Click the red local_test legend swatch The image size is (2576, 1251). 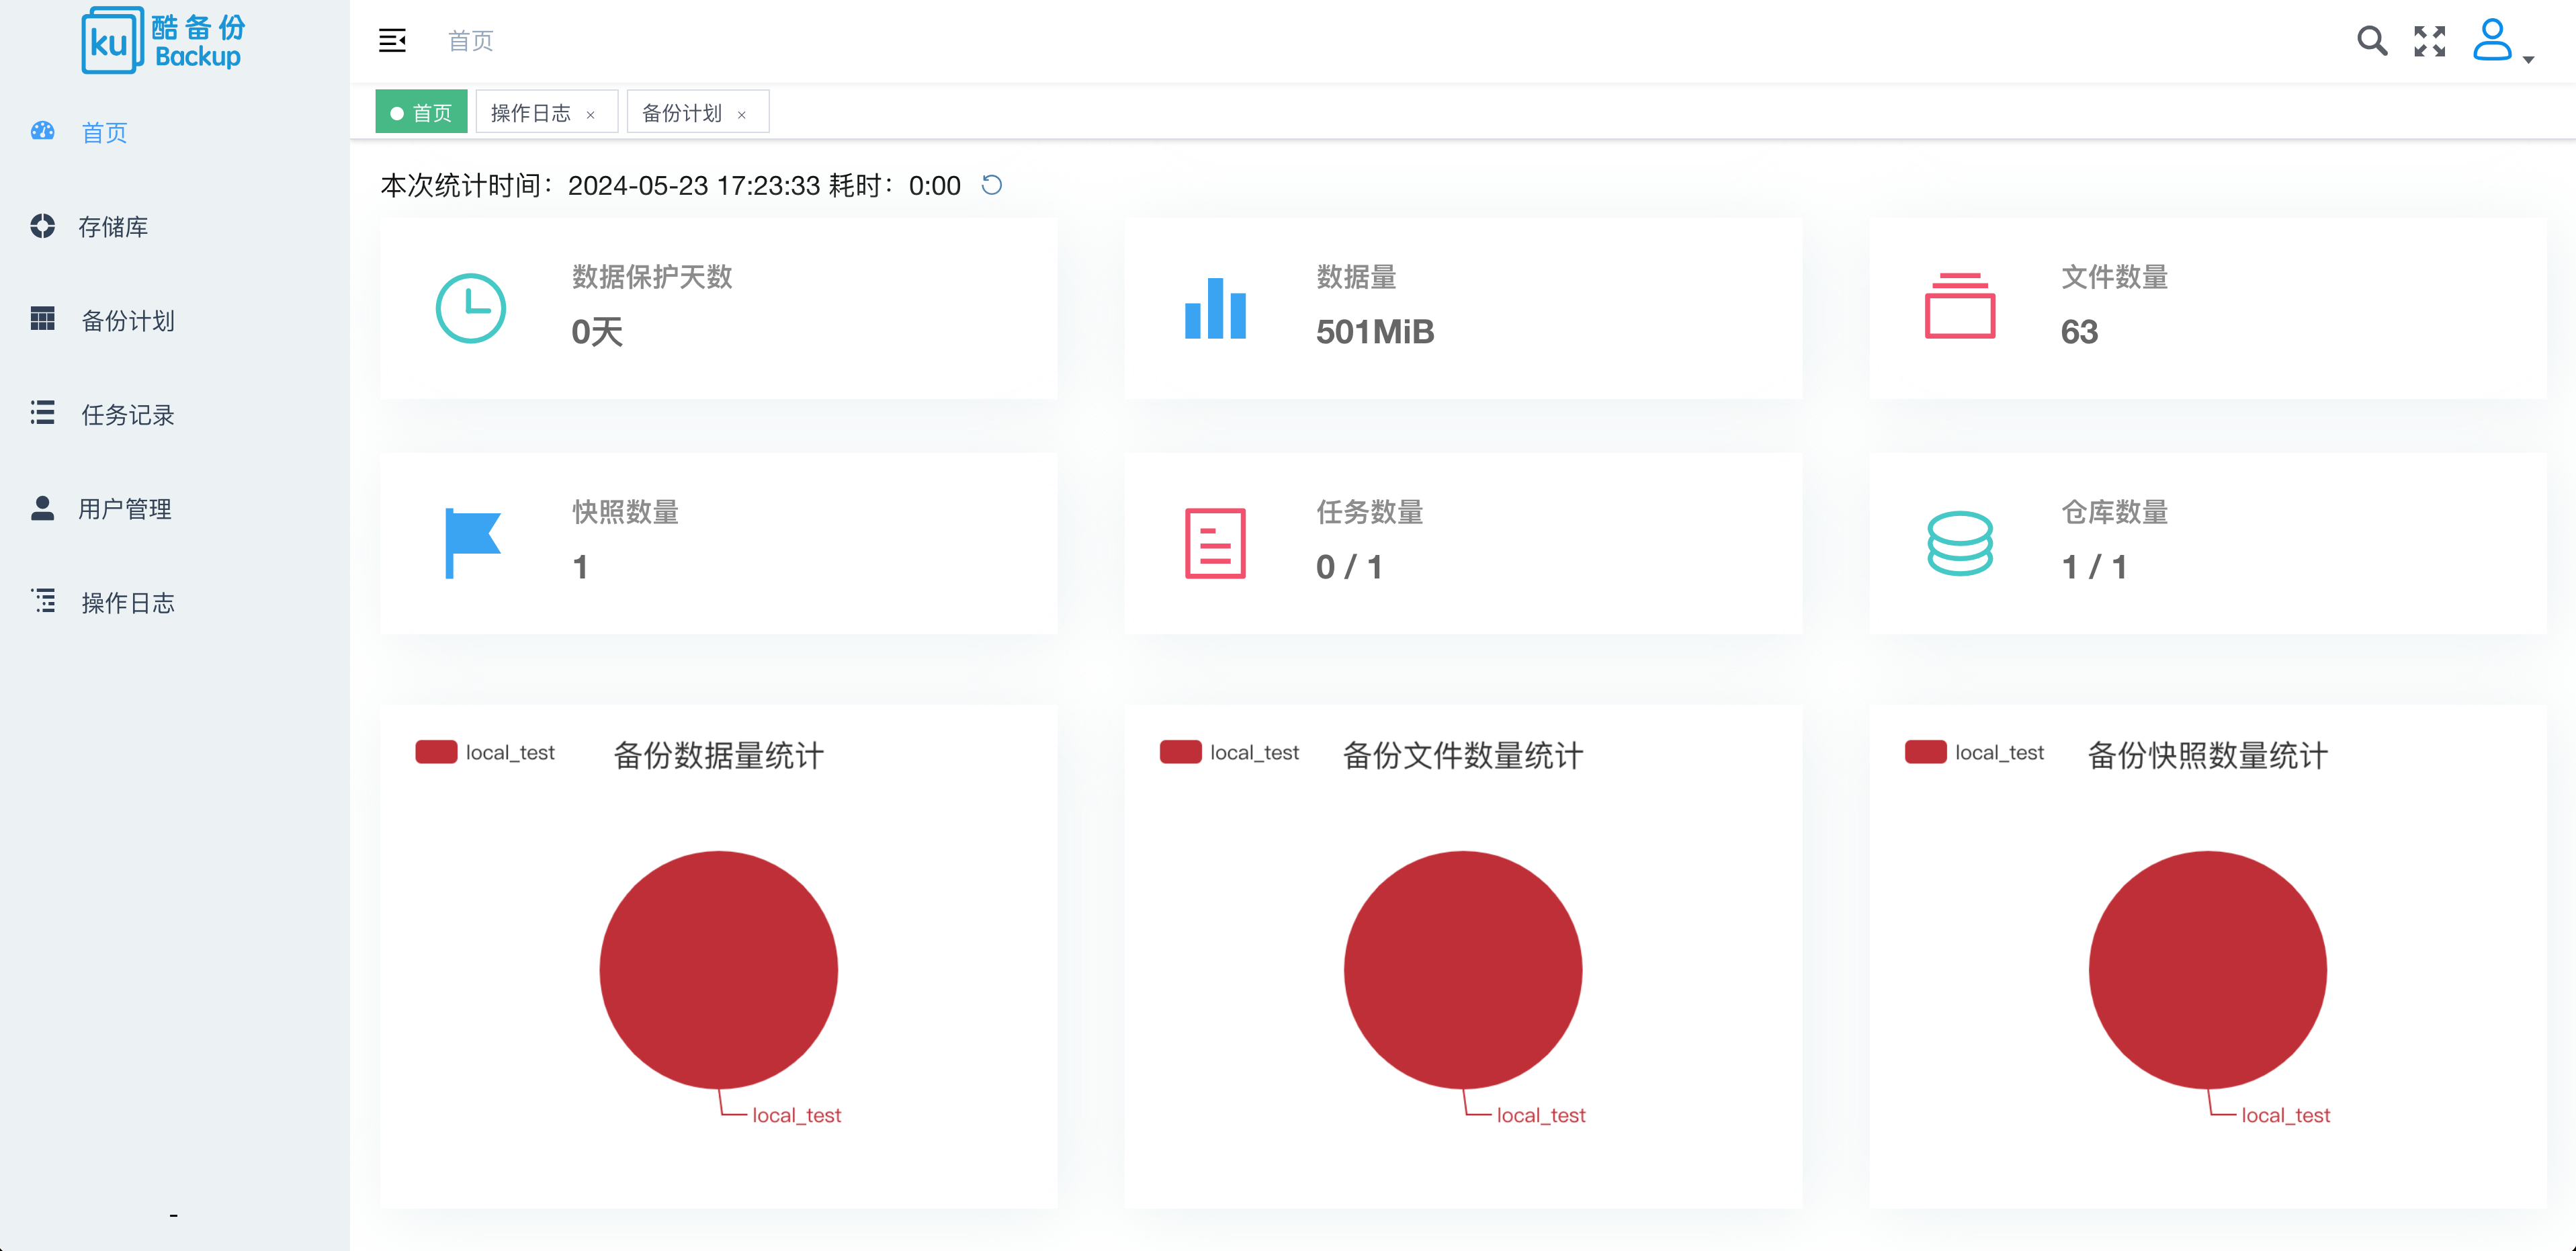pyautogui.click(x=436, y=752)
